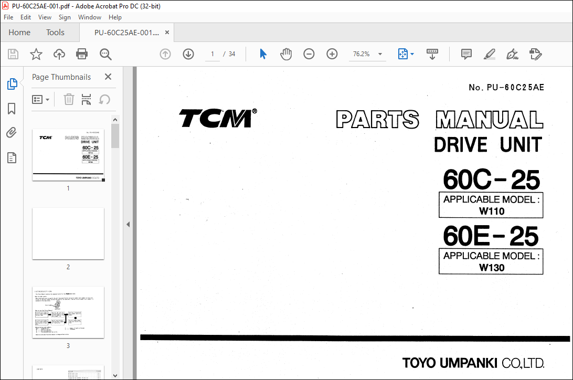Open the View menu
The image size is (573, 380).
pyautogui.click(x=45, y=17)
